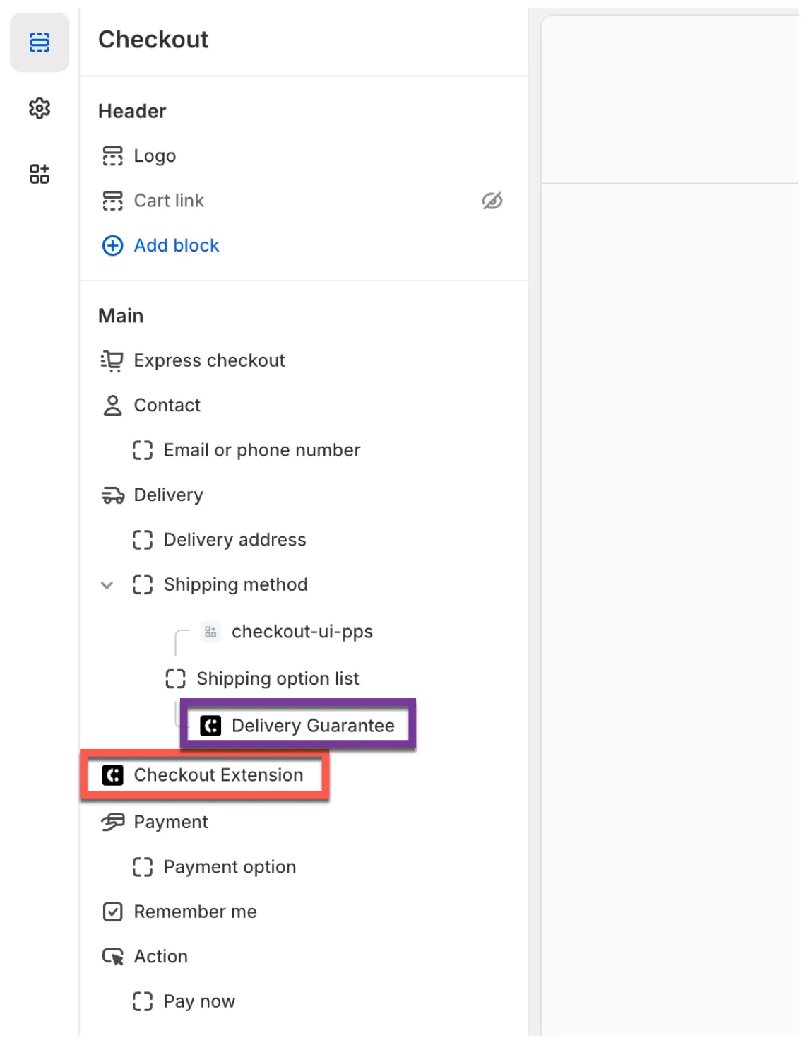Click the Contact person icon
Screen dimensions: 808x1043
click(112, 406)
